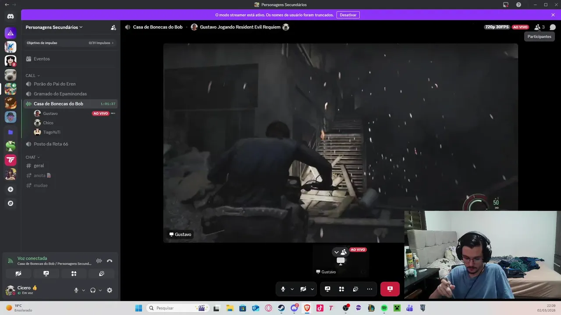Click voice connection signal icon

(11, 261)
